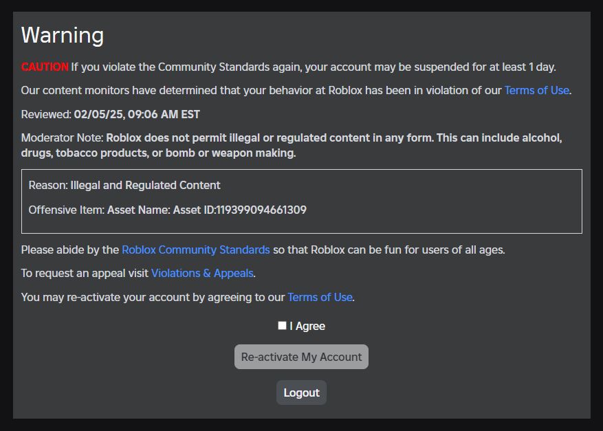Select the Asset ID number 119399094661309
The image size is (603, 431).
pos(261,210)
